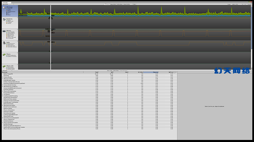Sort by the Time ms column header

point(151,72)
